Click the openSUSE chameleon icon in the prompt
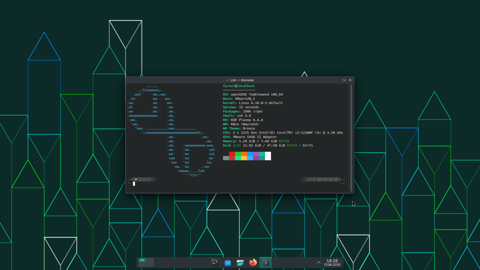Viewport: 480px width, 270px height. pyautogui.click(x=136, y=179)
